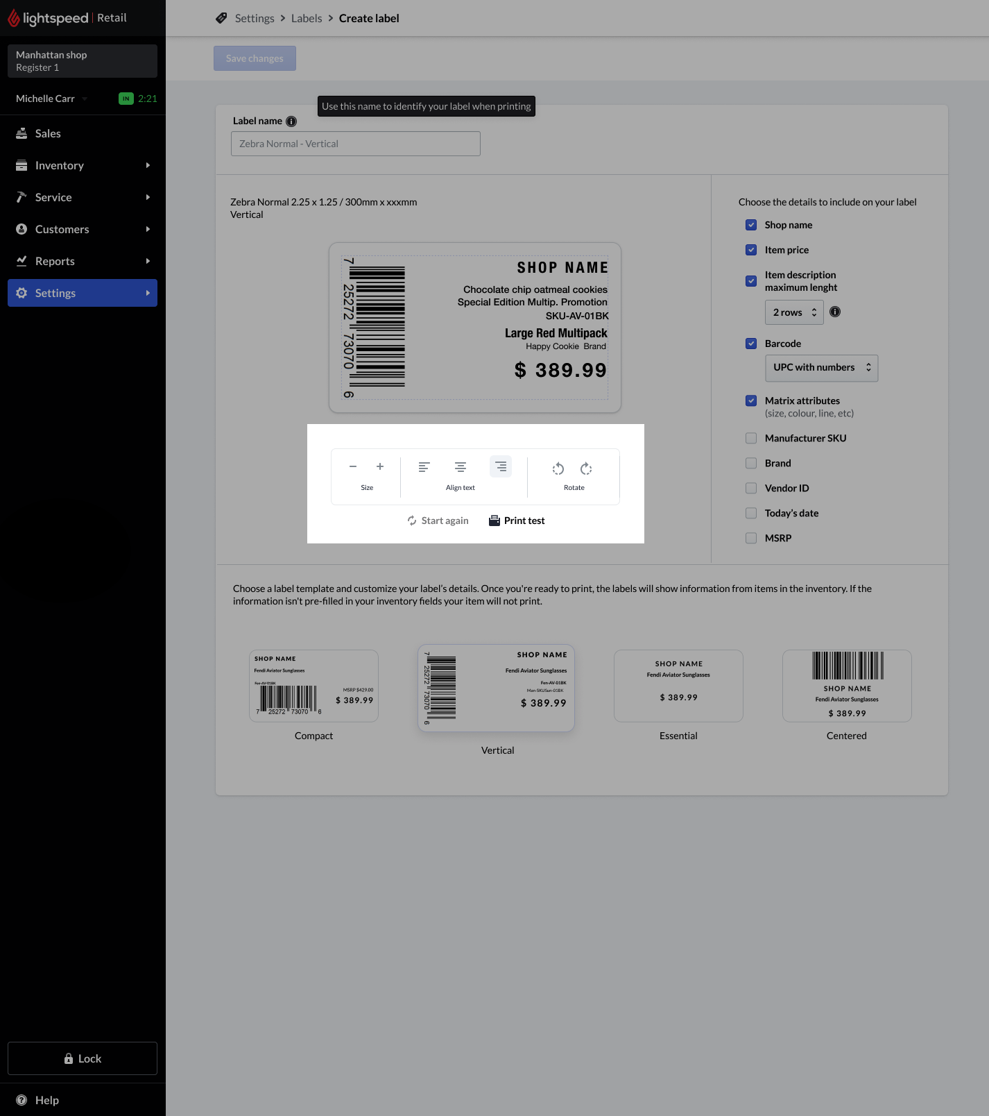
Task: Open the Service menu item
Action: (83, 197)
